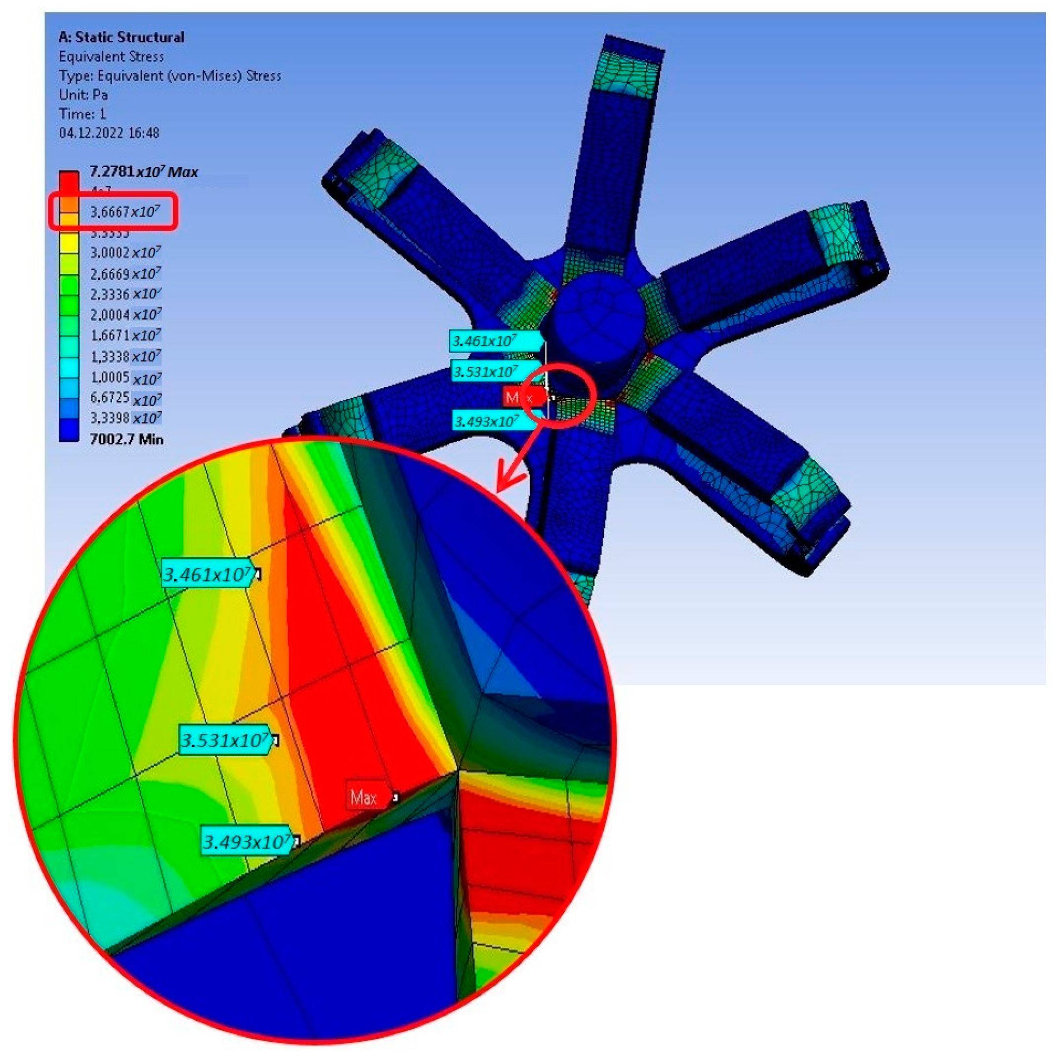Click orange legend band inside red highlight box

(69, 204)
